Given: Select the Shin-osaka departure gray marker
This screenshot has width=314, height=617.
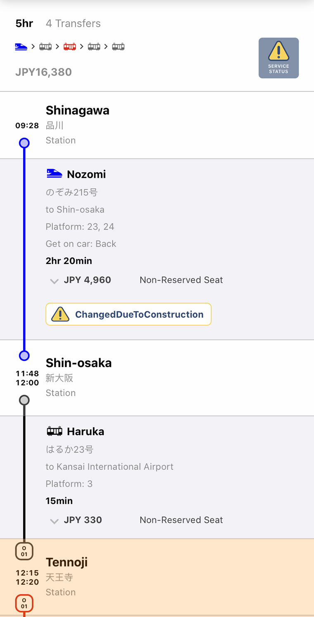Looking at the screenshot, I should click(24, 400).
